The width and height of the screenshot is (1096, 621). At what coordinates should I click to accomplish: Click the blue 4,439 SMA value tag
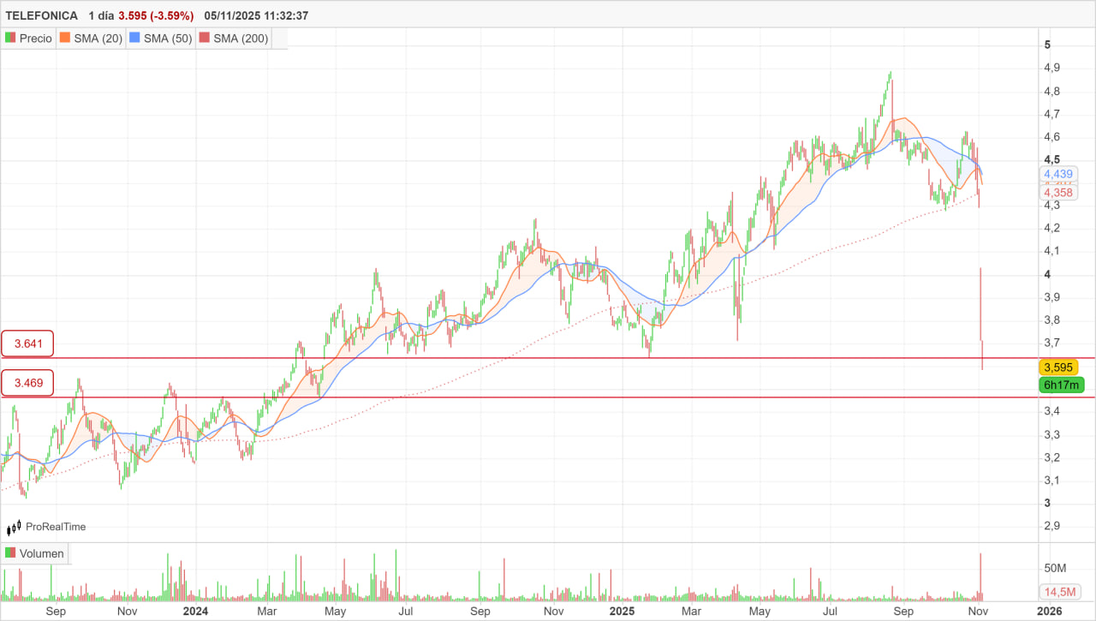coord(1058,174)
